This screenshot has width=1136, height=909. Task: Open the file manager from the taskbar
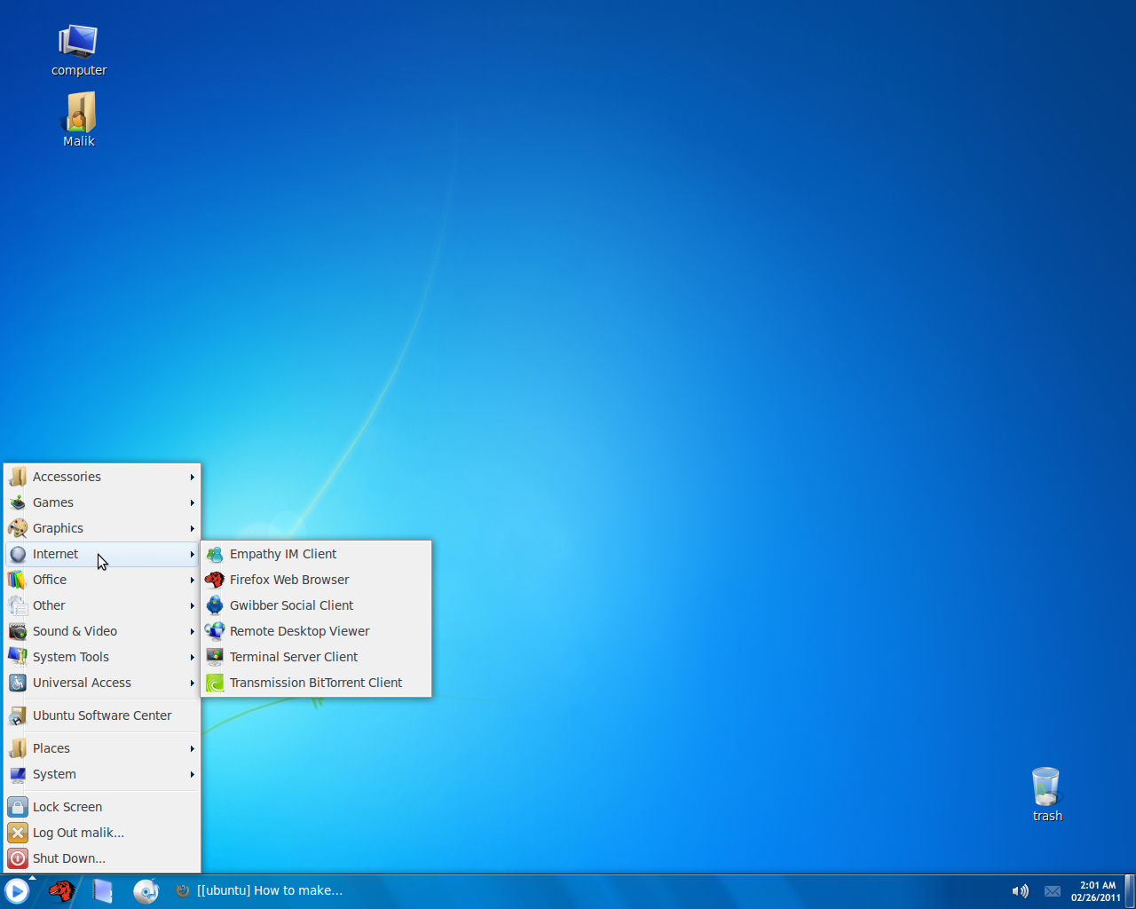pyautogui.click(x=103, y=890)
